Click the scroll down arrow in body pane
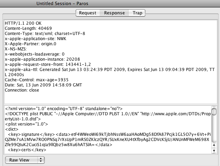Viewport: 220px width, 166px height. click(214, 151)
